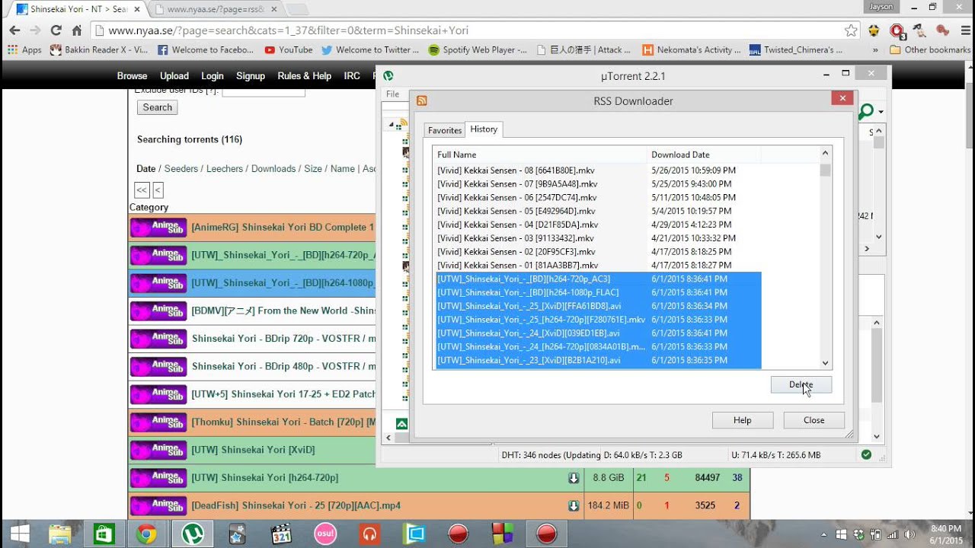The width and height of the screenshot is (975, 548).
Task: Click Anime Sub icon beside [Thomku] batch row
Action: pyautogui.click(x=158, y=422)
